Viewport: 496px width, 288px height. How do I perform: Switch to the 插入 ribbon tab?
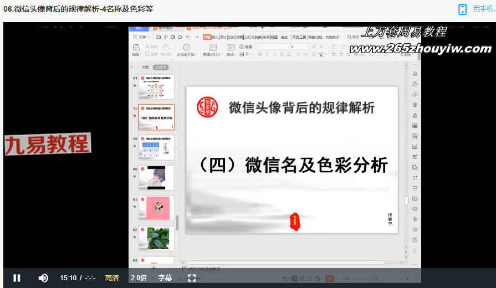[x=215, y=37]
